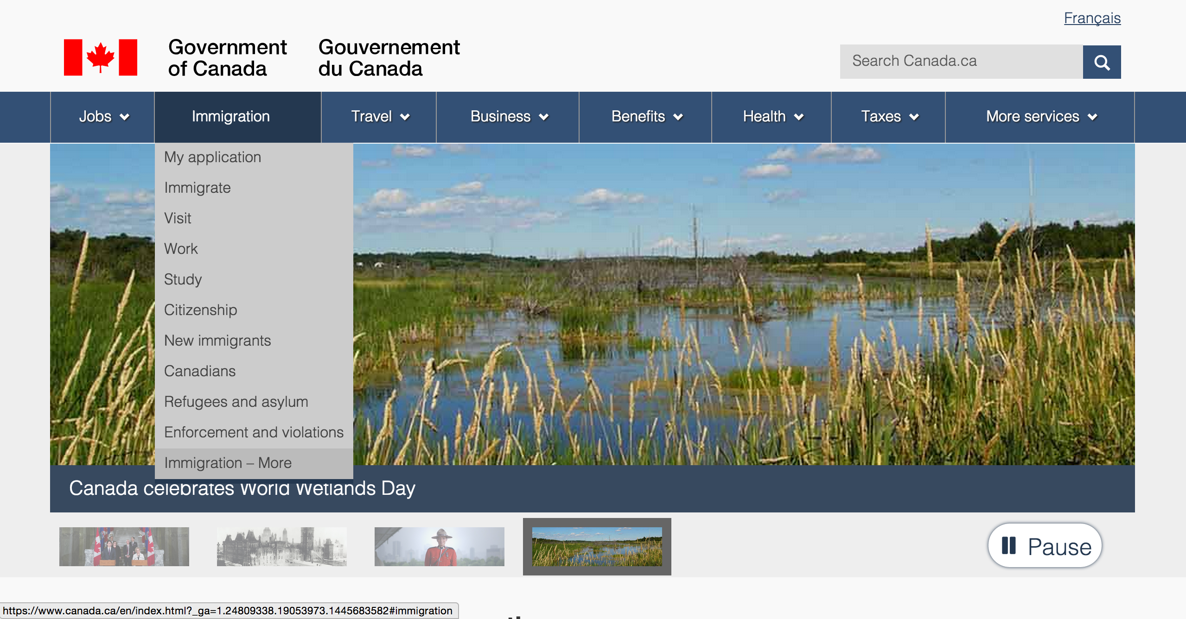Go to Citizenship
The width and height of the screenshot is (1186, 619).
[254, 310]
